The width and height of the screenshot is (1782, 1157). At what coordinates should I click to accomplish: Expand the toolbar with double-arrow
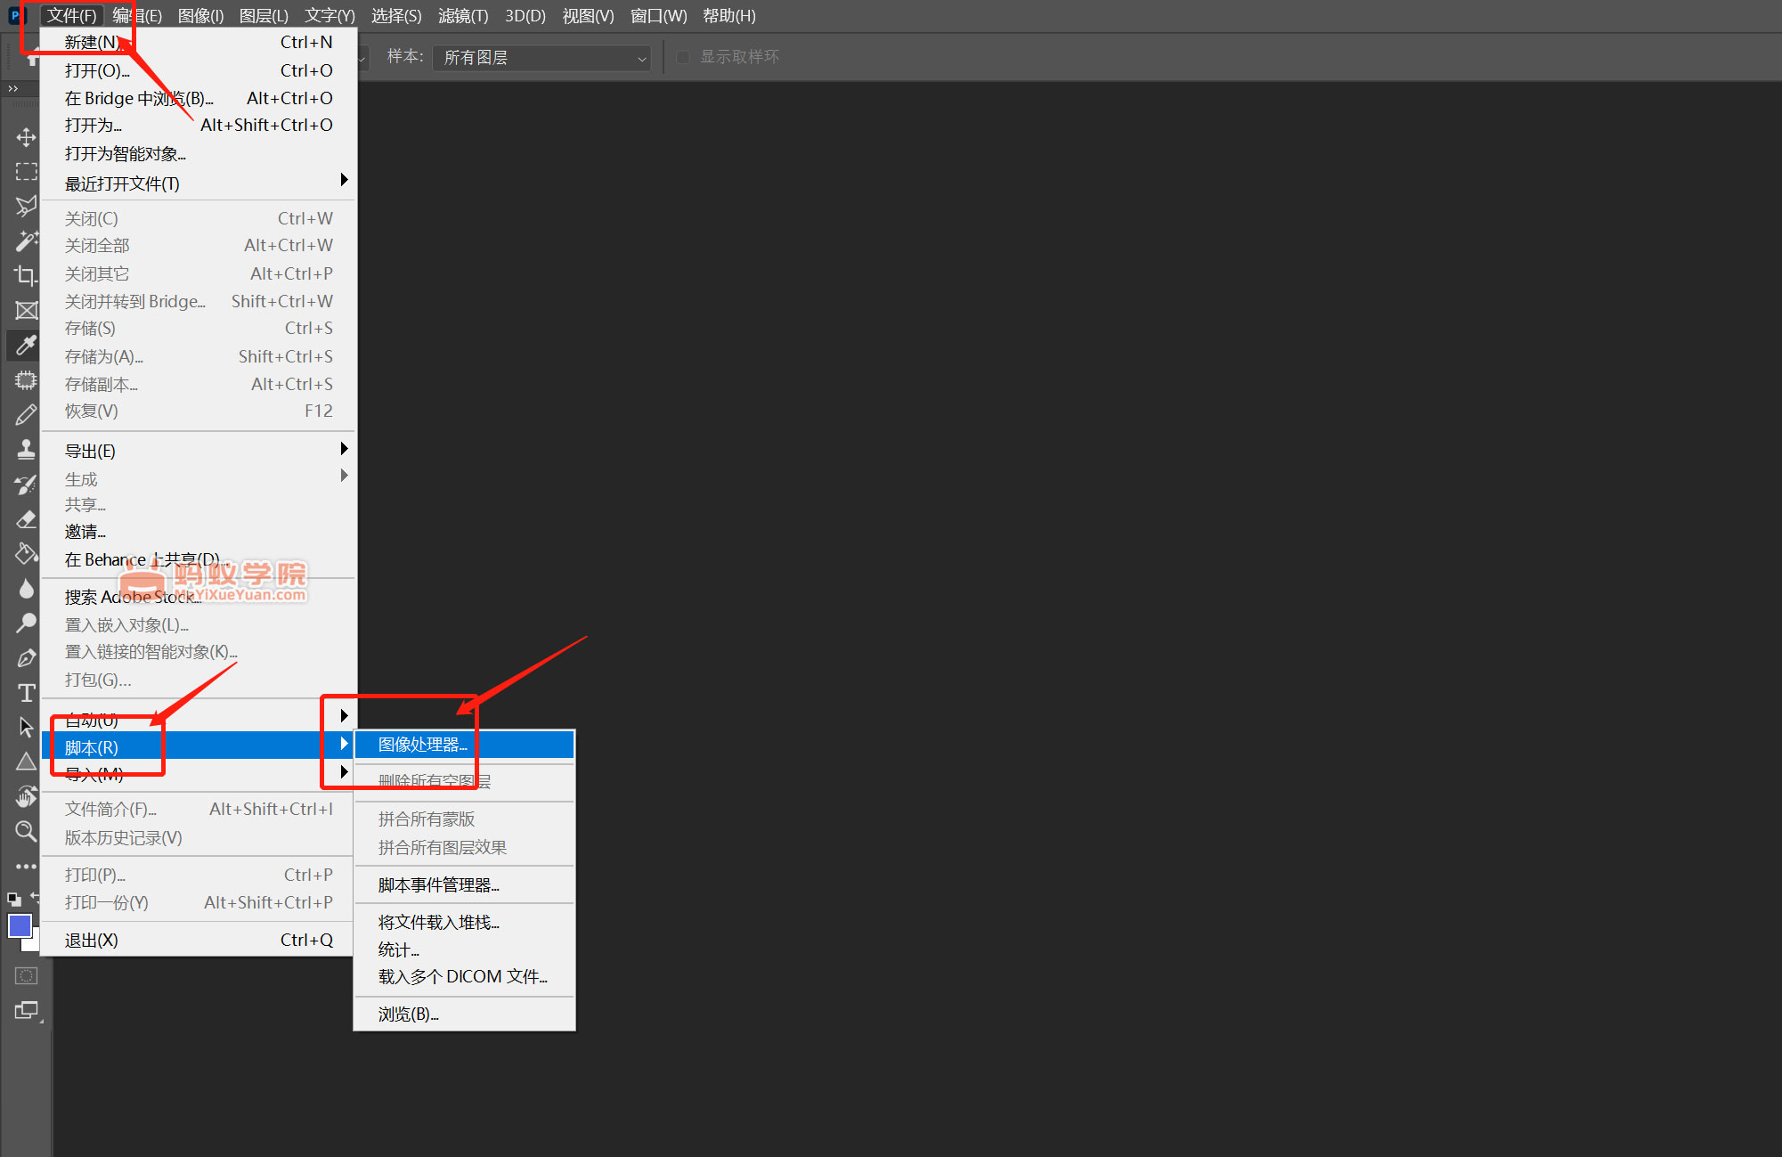(12, 88)
